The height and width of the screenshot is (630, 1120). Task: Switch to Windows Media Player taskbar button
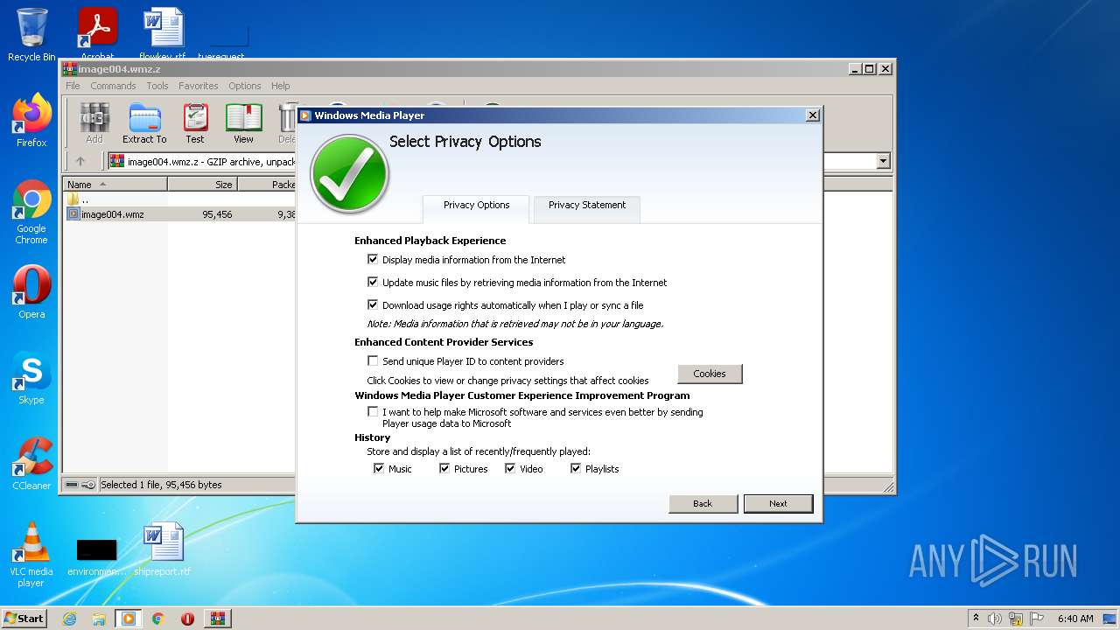(x=129, y=619)
